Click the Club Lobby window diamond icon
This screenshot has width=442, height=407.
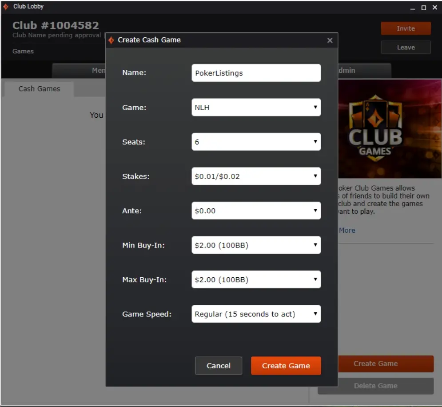pos(6,7)
